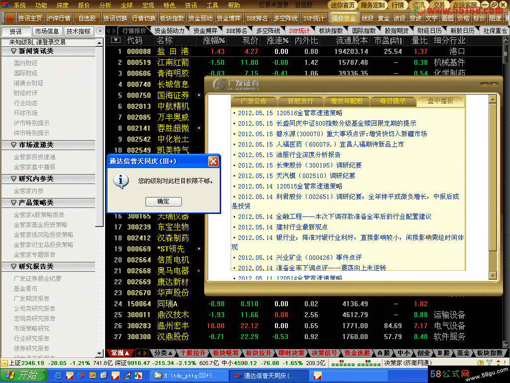Viewport: 510px width, 383px height.
Task: Click the marker icon next to 国海证券
Action: click(199, 95)
